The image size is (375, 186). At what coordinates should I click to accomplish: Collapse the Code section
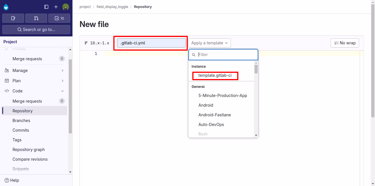34,91
